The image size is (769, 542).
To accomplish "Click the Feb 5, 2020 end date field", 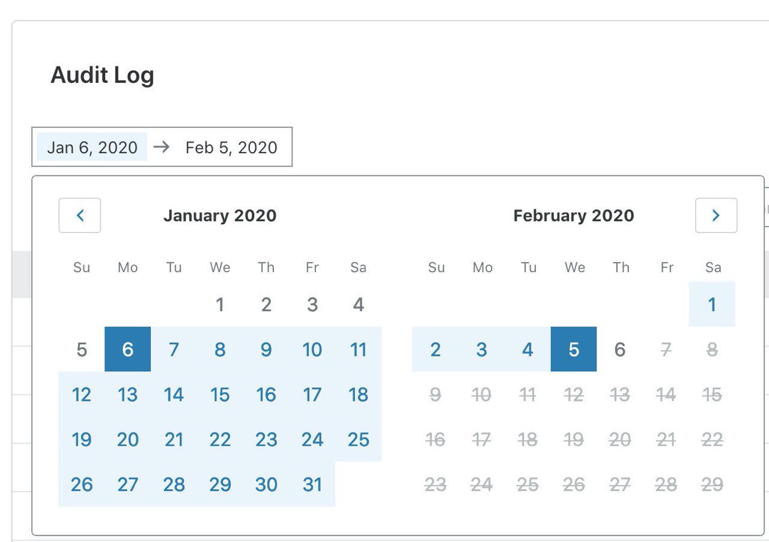I will coord(231,147).
